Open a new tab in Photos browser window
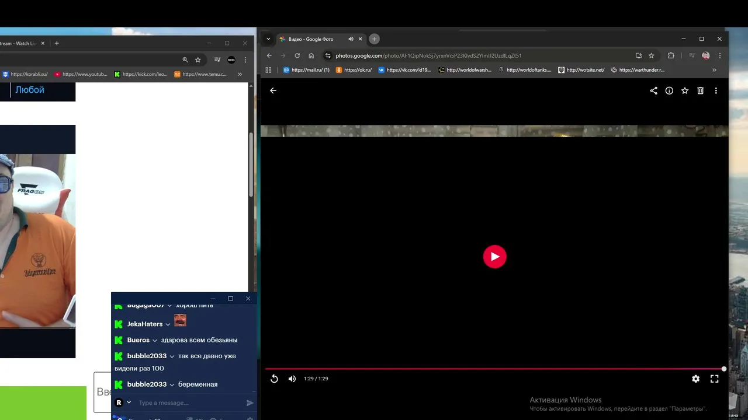748x420 pixels. [x=374, y=39]
